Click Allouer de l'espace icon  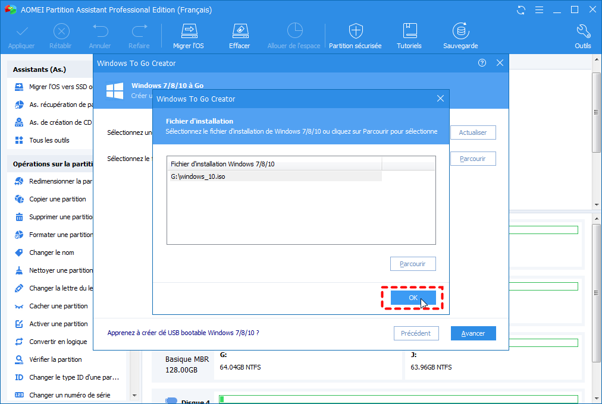click(294, 31)
